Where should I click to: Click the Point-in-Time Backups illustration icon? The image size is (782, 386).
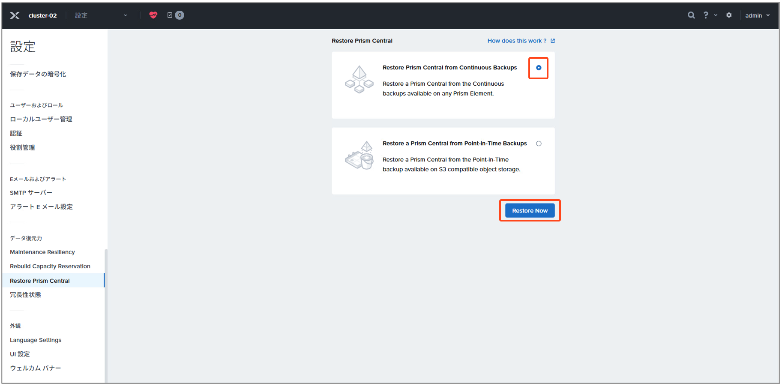tap(359, 155)
